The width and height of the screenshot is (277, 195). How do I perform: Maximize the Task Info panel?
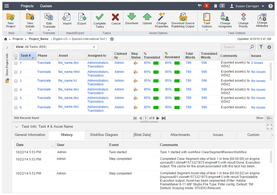coord(270,127)
